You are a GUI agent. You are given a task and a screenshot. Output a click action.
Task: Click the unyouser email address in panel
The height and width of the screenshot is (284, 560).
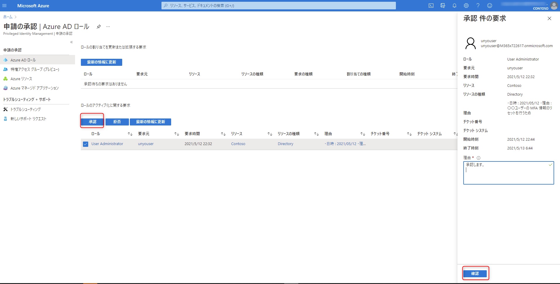pos(517,46)
